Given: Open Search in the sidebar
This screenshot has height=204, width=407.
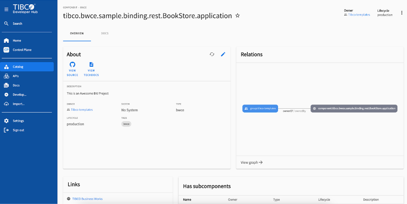Looking at the screenshot, I should [17, 24].
